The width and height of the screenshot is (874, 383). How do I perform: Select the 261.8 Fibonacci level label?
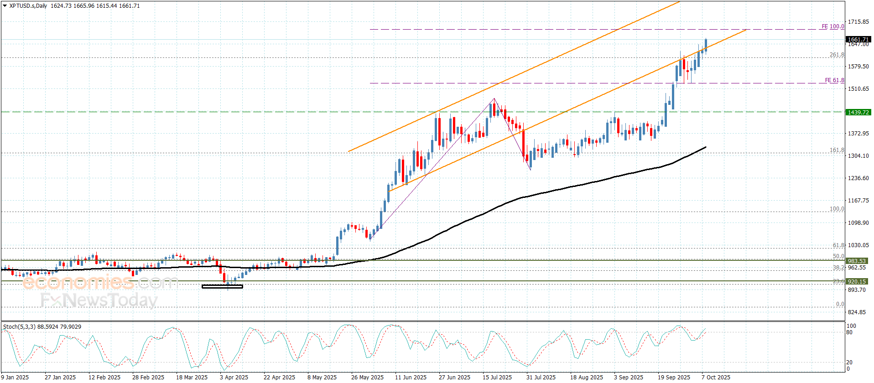(x=836, y=55)
